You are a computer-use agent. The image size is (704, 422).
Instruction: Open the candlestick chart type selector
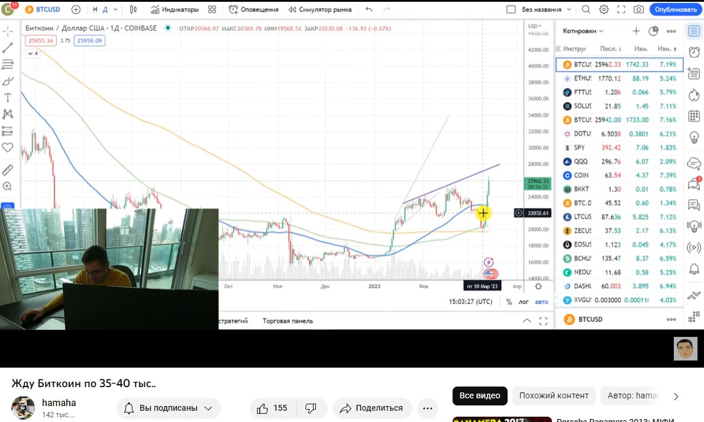(133, 9)
